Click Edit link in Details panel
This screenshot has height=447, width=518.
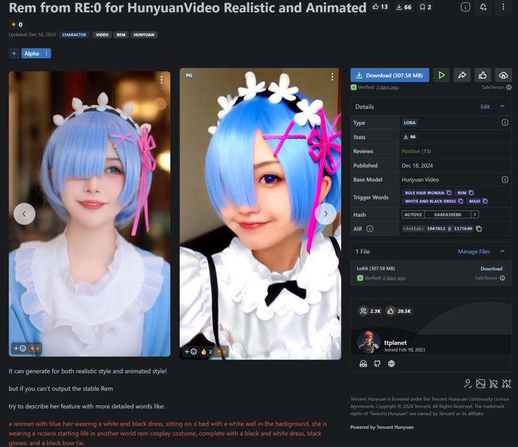click(x=485, y=106)
